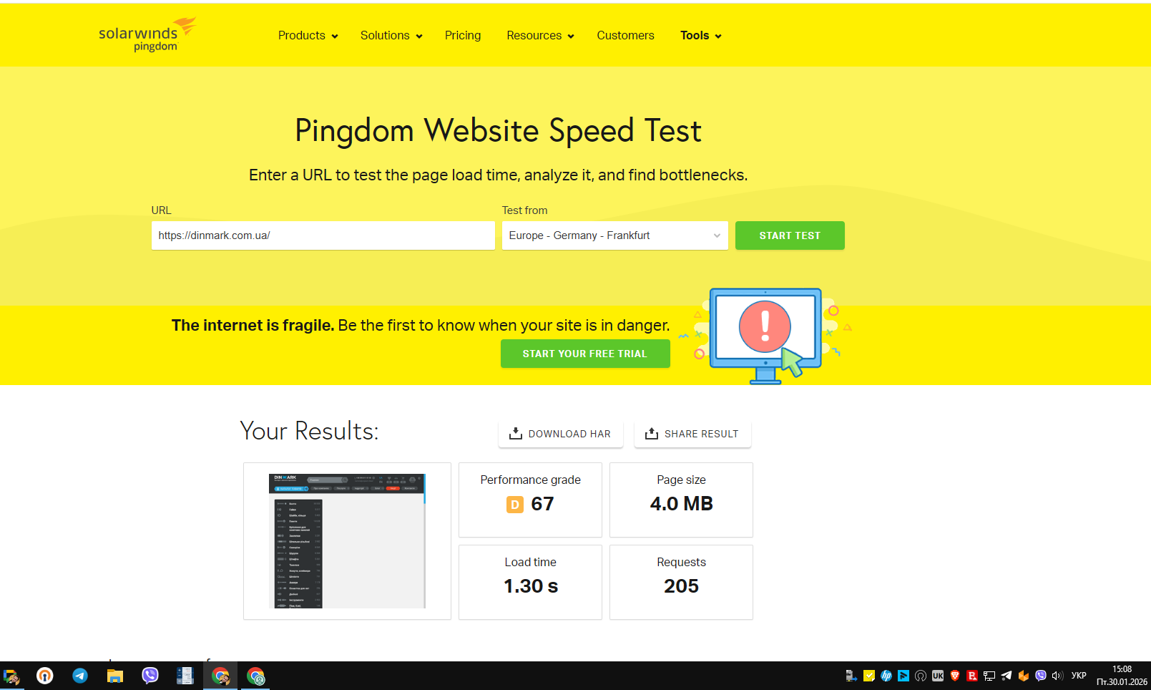
Task: Open the calculator-like taskbar app
Action: tap(185, 676)
